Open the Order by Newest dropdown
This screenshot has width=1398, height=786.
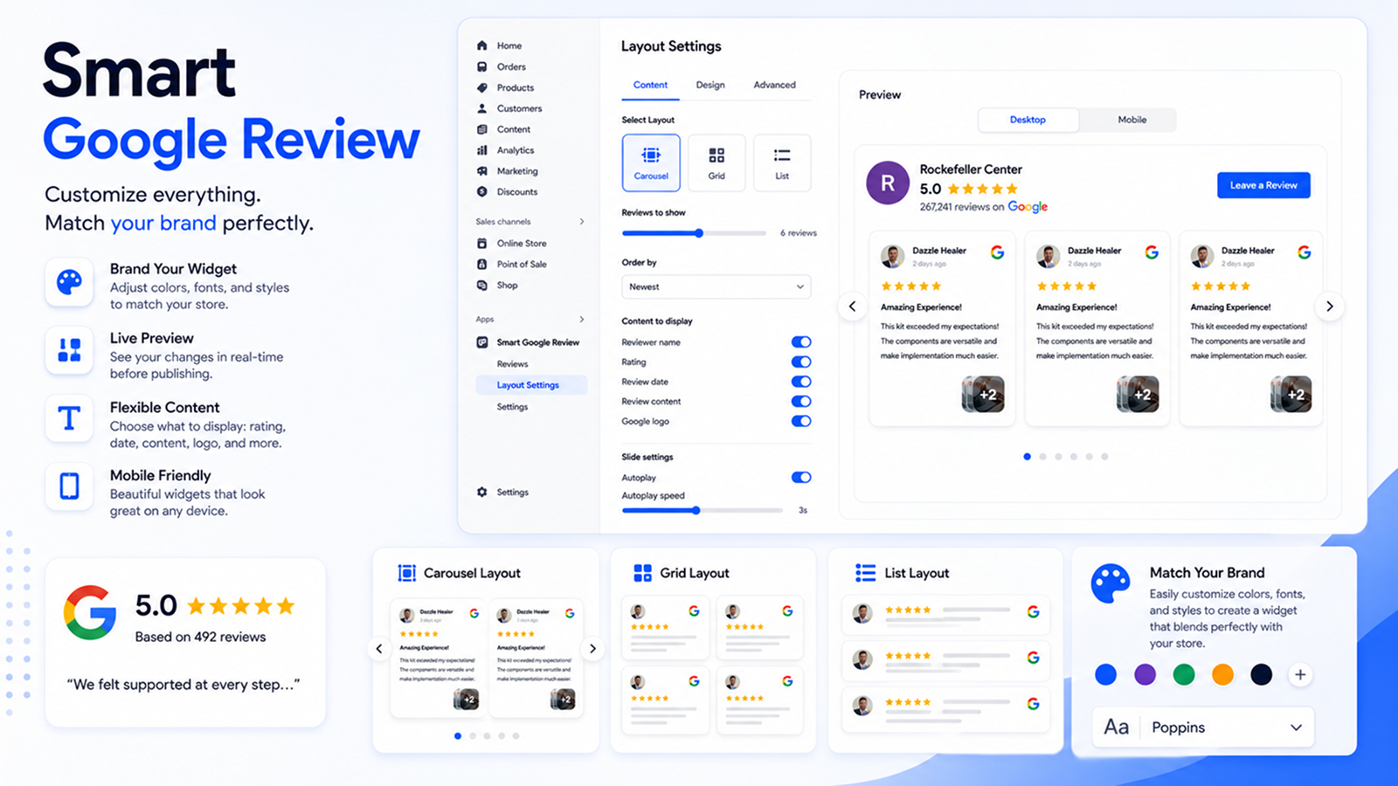(x=716, y=286)
